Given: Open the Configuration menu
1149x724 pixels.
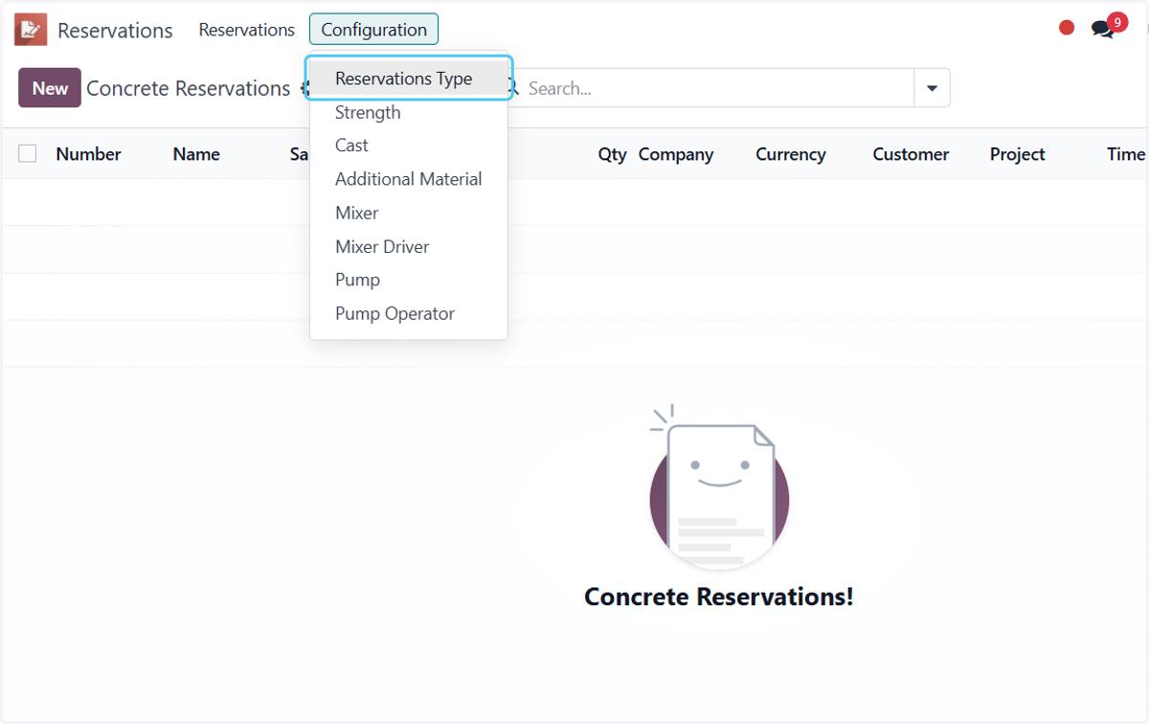Looking at the screenshot, I should [x=373, y=30].
